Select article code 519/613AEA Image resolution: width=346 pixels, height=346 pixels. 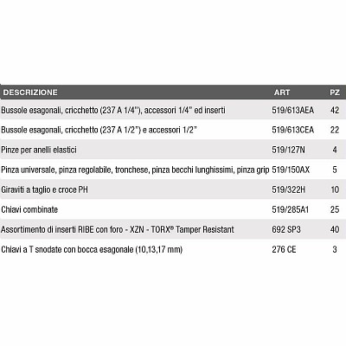(x=292, y=110)
